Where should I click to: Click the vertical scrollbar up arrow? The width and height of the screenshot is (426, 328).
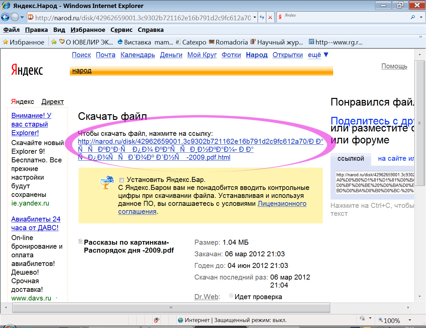pos(420,54)
